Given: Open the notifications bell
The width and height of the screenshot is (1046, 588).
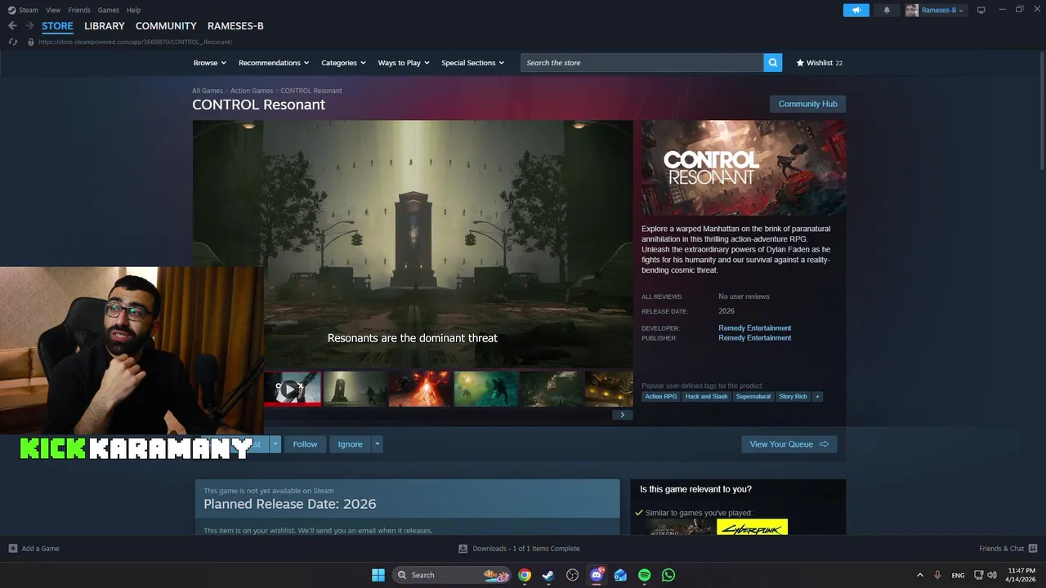Looking at the screenshot, I should coord(887,10).
